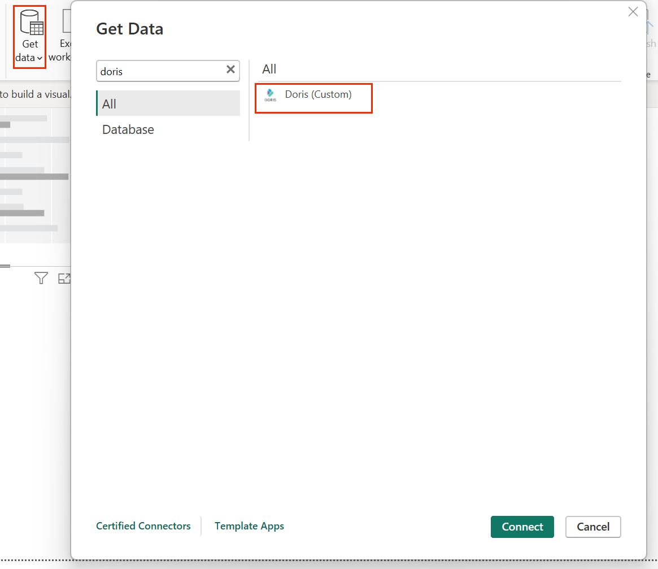Image resolution: width=658 pixels, height=569 pixels.
Task: Click the Connect button
Action: pos(522,527)
